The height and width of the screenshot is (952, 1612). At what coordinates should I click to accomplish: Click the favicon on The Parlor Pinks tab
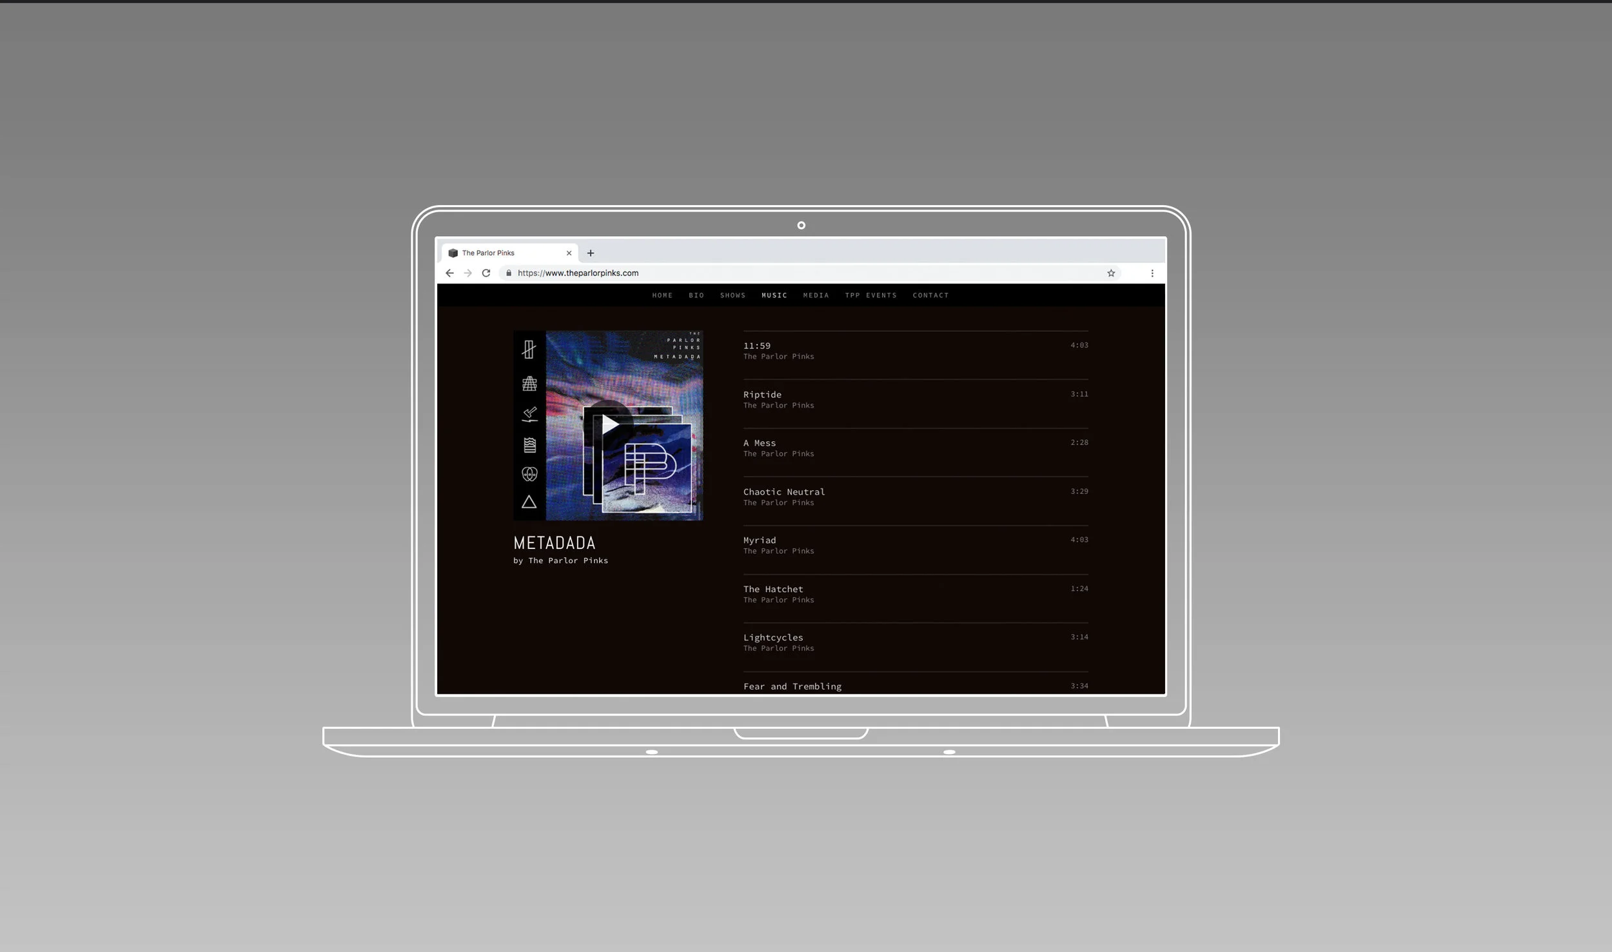(453, 253)
